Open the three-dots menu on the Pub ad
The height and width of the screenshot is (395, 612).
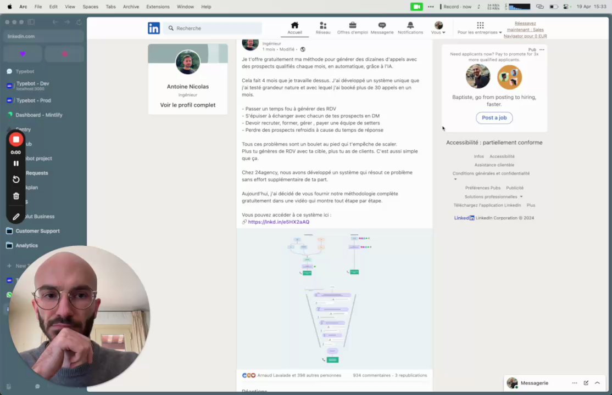542,49
